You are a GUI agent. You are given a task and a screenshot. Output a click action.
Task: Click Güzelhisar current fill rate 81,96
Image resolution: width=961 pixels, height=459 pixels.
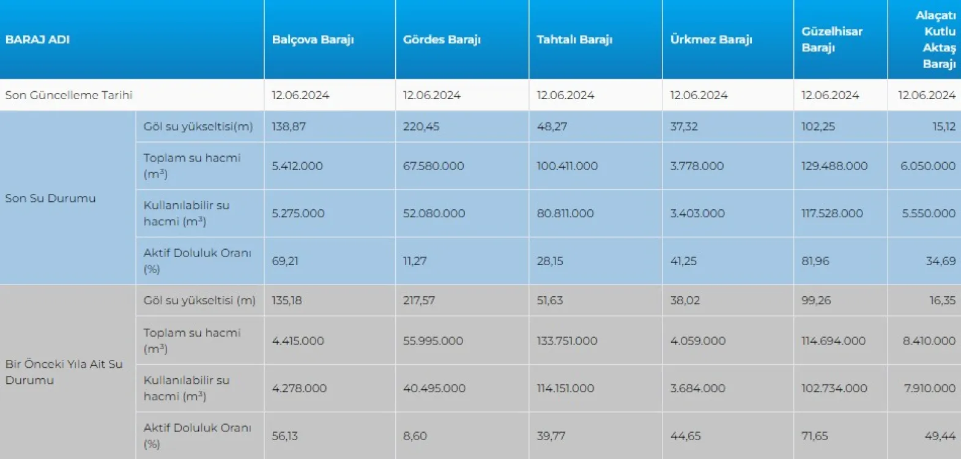tap(815, 261)
